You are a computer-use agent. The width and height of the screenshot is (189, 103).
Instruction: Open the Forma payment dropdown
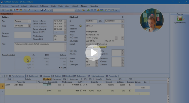click(97, 58)
